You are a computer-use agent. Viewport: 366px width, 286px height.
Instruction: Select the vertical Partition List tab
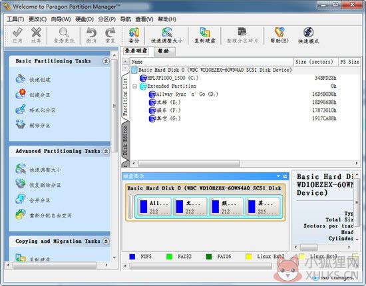pos(125,96)
